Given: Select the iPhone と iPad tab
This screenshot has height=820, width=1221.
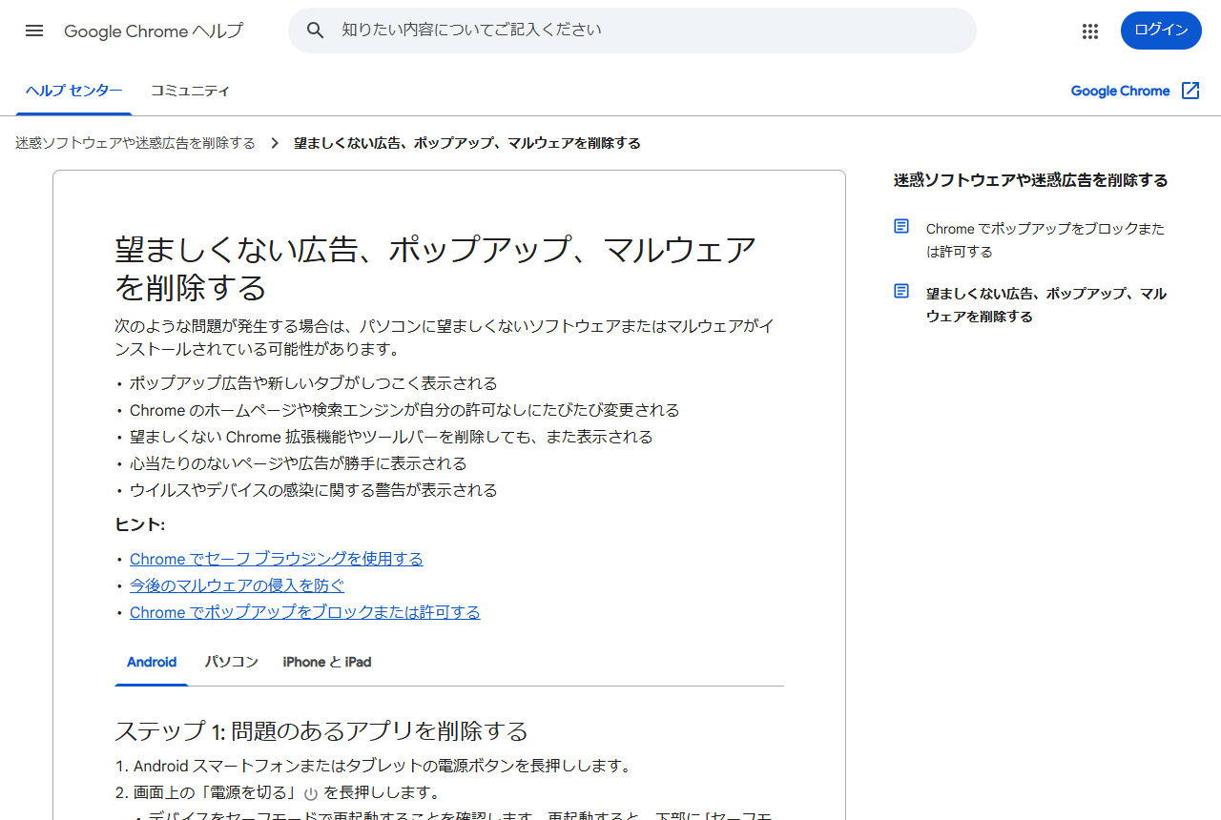Looking at the screenshot, I should 327,662.
